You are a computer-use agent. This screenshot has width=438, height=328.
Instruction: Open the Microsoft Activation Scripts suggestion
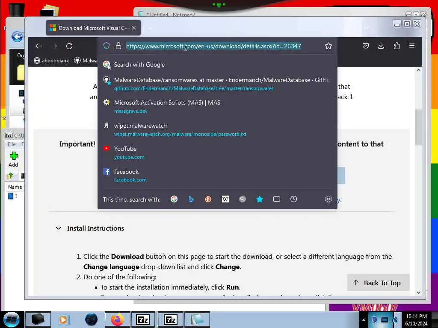pos(217,106)
